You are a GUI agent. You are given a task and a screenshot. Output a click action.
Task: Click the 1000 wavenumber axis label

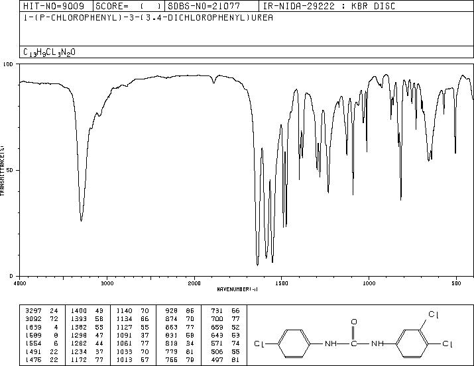coord(369,283)
